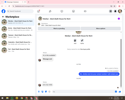Screen dimensions: 125x100
Task: Open Windows notification center
Action: (x=122, y=98)
